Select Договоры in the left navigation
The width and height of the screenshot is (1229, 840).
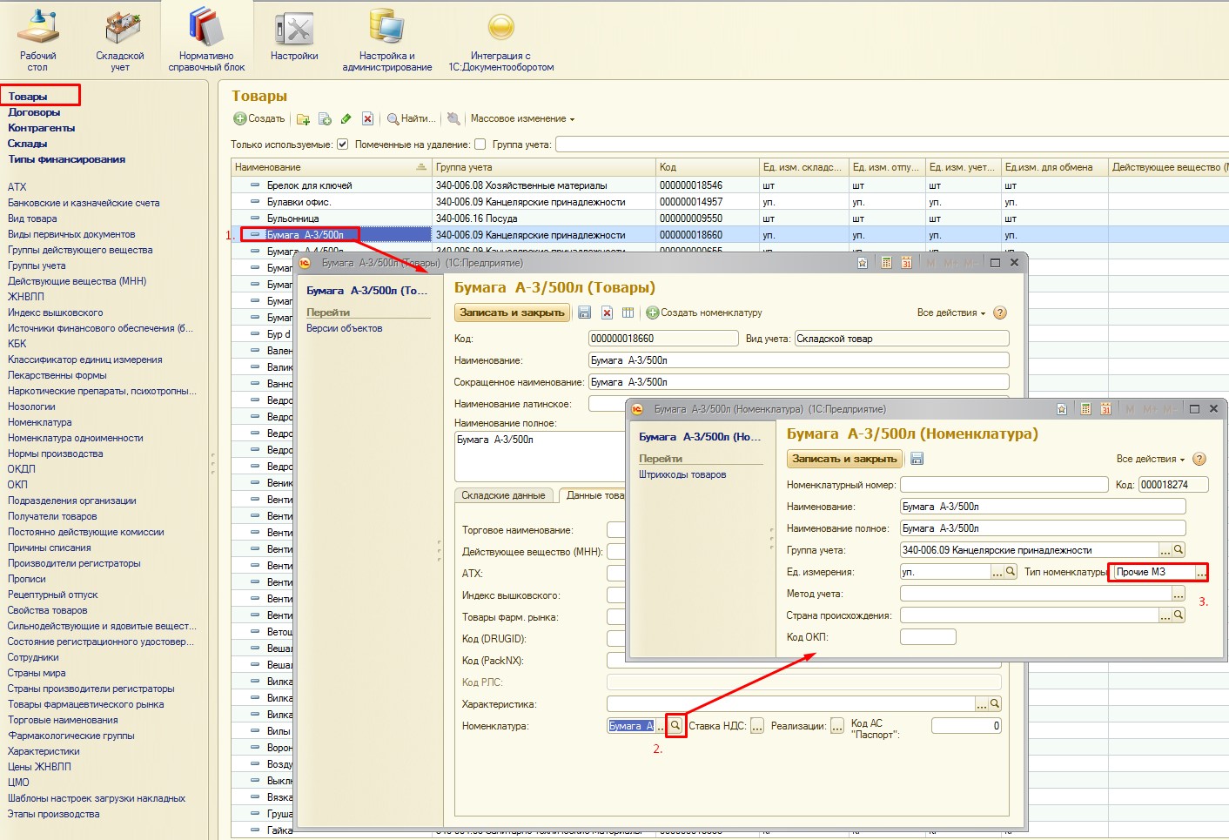34,112
